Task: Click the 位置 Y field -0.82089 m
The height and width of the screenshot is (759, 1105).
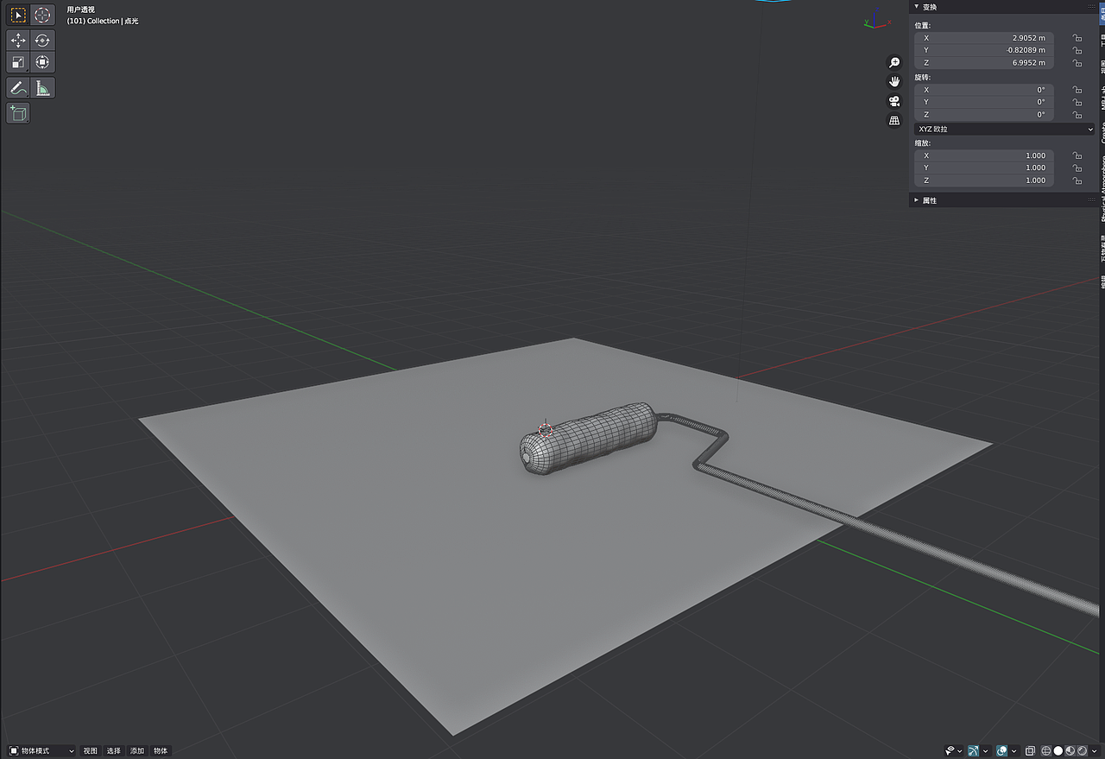Action: click(x=984, y=50)
